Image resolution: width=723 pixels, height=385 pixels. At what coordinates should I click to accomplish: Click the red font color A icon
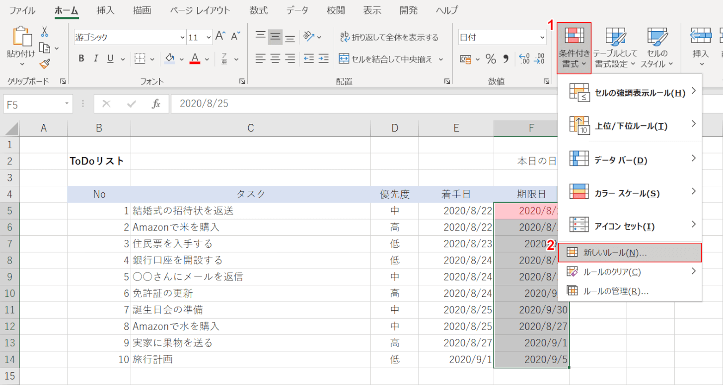[x=195, y=59]
